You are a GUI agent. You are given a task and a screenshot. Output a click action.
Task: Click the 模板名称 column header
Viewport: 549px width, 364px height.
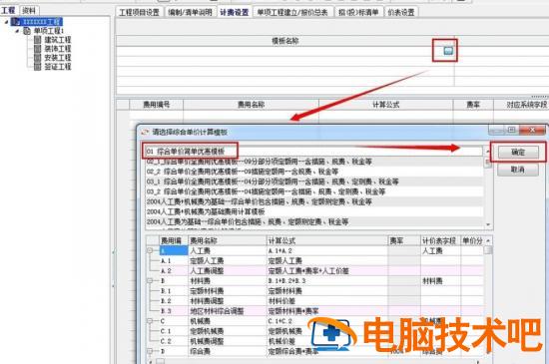point(285,41)
